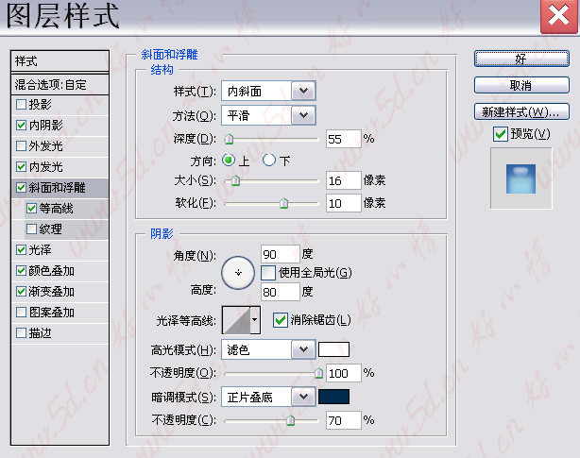Enable the 图案叠加 checkbox
The width and height of the screenshot is (580, 458).
21,312
